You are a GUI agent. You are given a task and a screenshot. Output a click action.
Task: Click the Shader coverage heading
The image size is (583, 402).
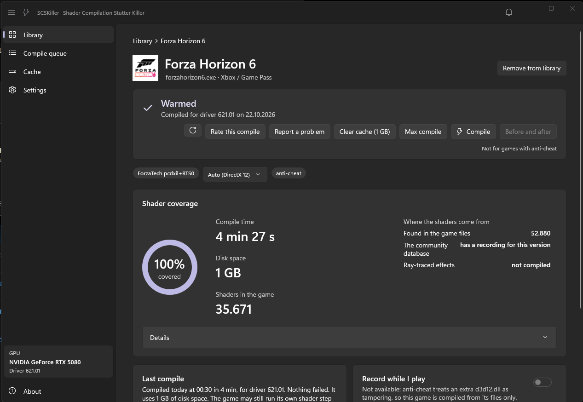(170, 203)
